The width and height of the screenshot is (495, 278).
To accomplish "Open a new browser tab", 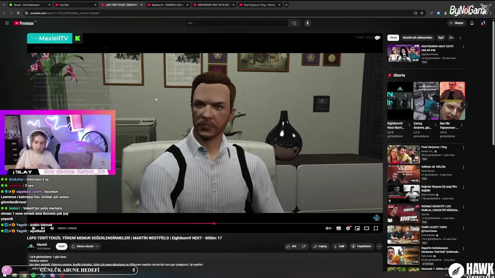I will point(286,5).
